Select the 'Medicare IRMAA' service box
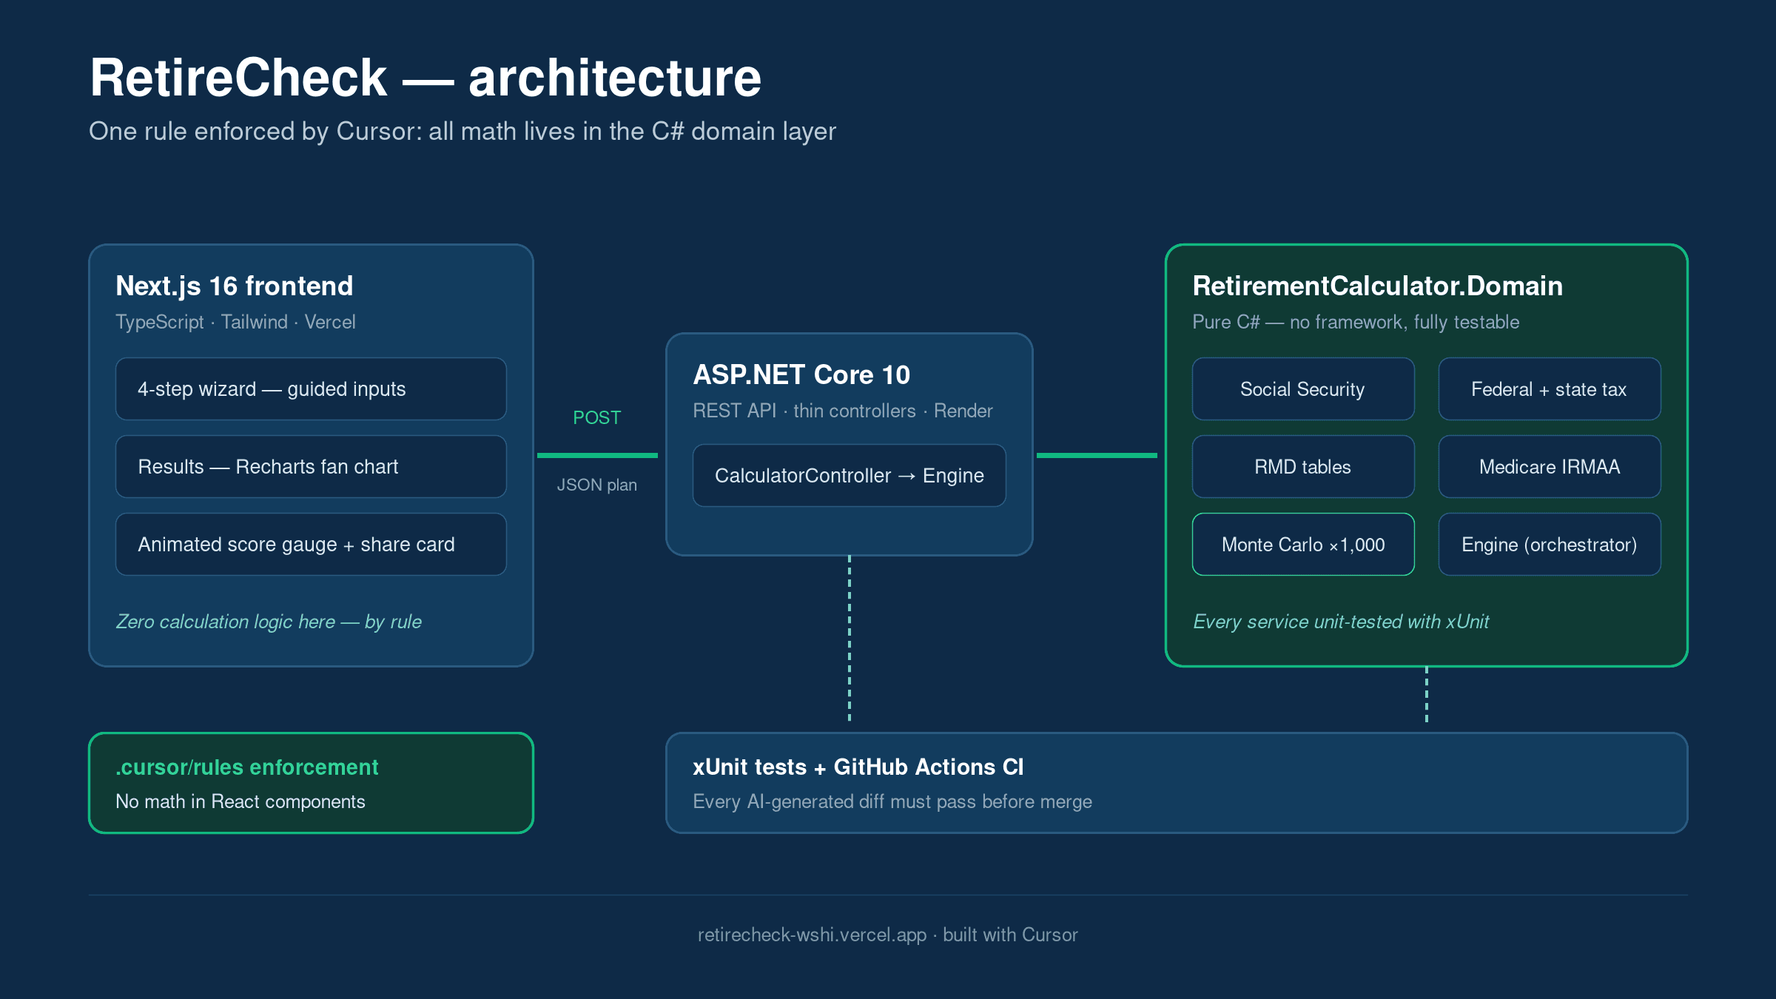 pos(1550,467)
